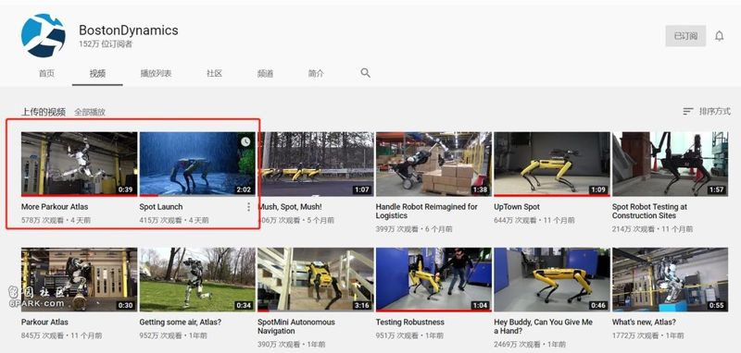The height and width of the screenshot is (353, 741).
Task: Click Handle Robot Reimagined for Logistics title
Action: [x=427, y=211]
